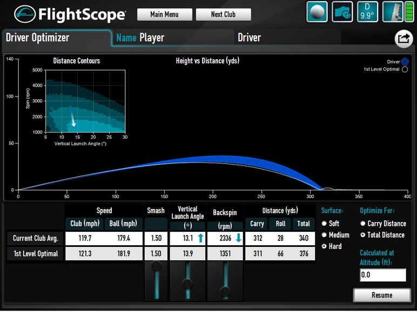Click the Smash factor slider knob
The image size is (417, 312).
coord(156,266)
